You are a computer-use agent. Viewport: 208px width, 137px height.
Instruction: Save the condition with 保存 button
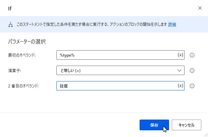click(154, 125)
